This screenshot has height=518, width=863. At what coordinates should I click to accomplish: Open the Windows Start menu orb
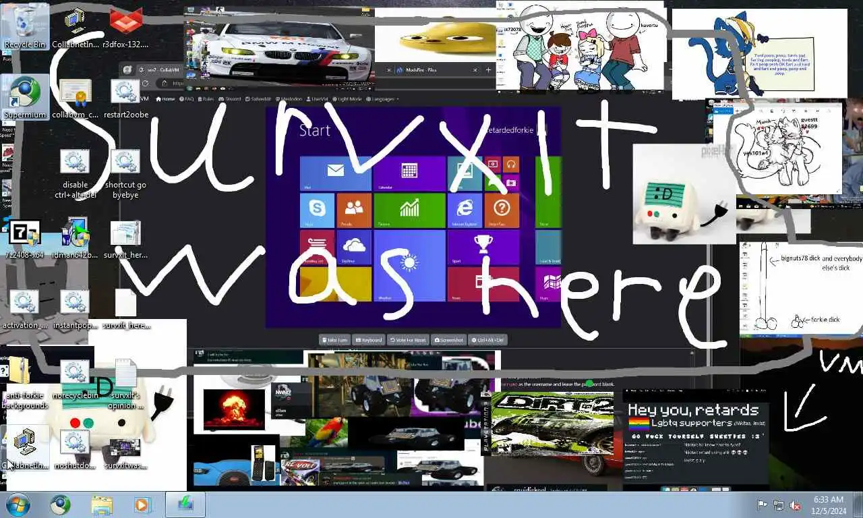click(18, 505)
